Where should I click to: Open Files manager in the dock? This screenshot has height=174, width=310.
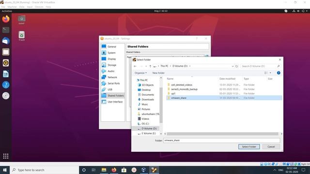[6, 52]
